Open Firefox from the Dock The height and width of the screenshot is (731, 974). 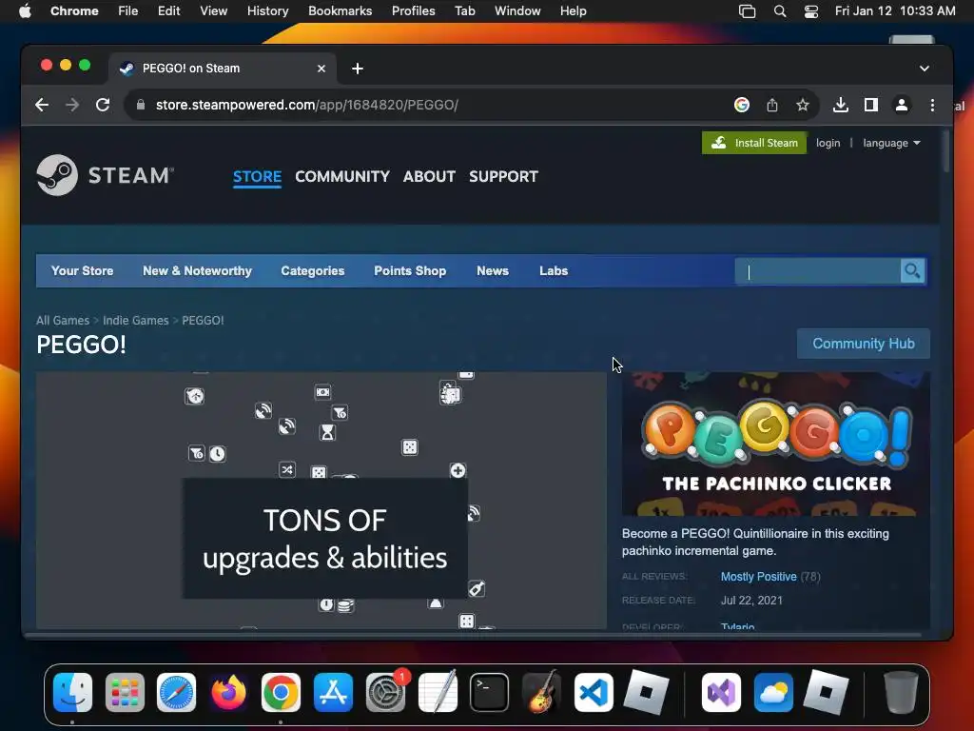click(x=228, y=693)
